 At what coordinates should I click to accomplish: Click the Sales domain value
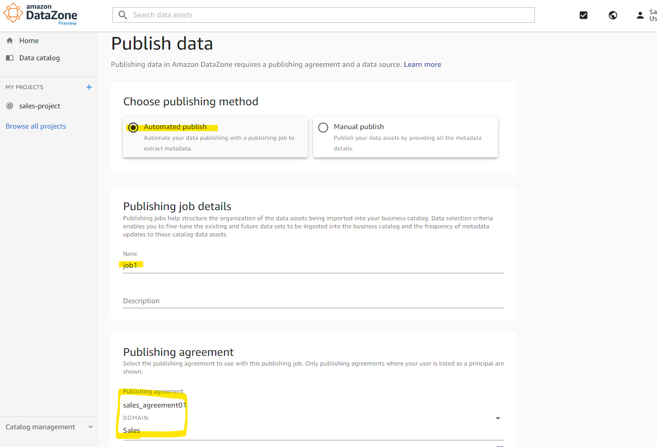point(132,430)
